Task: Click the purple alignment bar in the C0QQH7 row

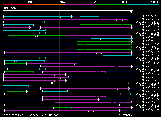Action: [65, 19]
